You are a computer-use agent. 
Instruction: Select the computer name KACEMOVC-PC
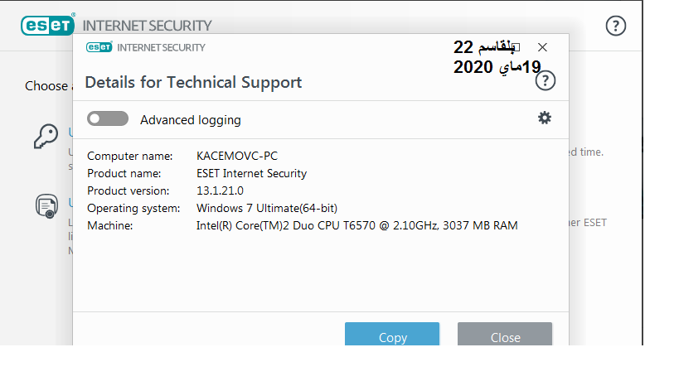coord(237,156)
